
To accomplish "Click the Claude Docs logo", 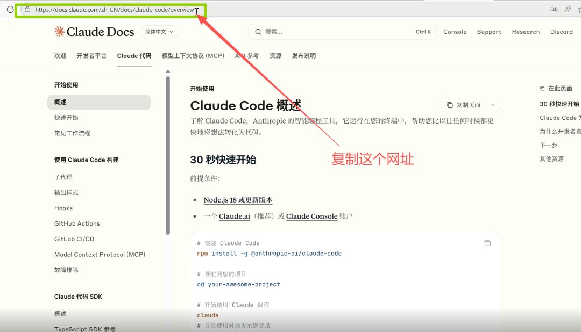I will (x=94, y=32).
